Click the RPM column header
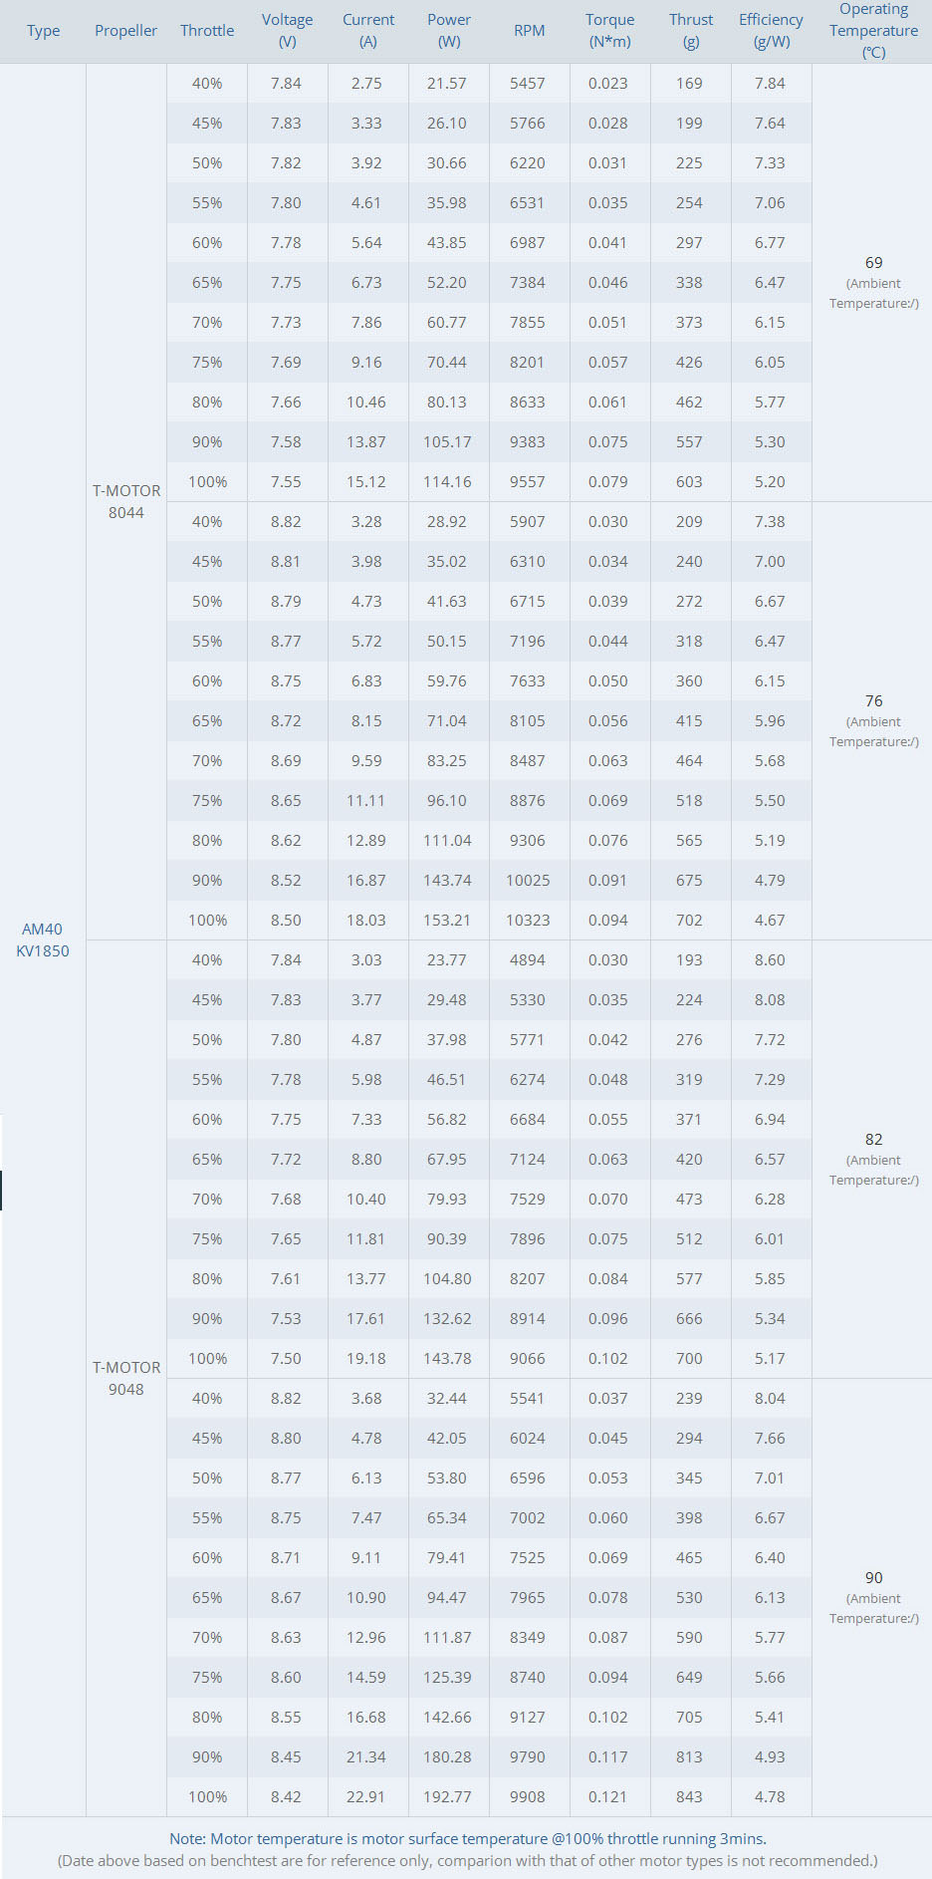The width and height of the screenshot is (932, 1879). [x=529, y=31]
